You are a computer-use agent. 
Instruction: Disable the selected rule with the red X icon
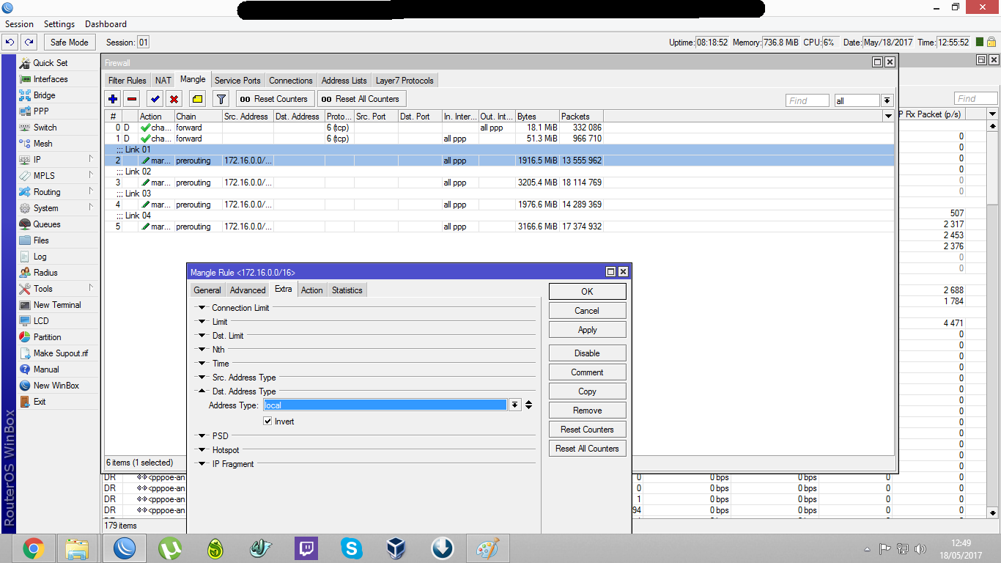pyautogui.click(x=174, y=99)
